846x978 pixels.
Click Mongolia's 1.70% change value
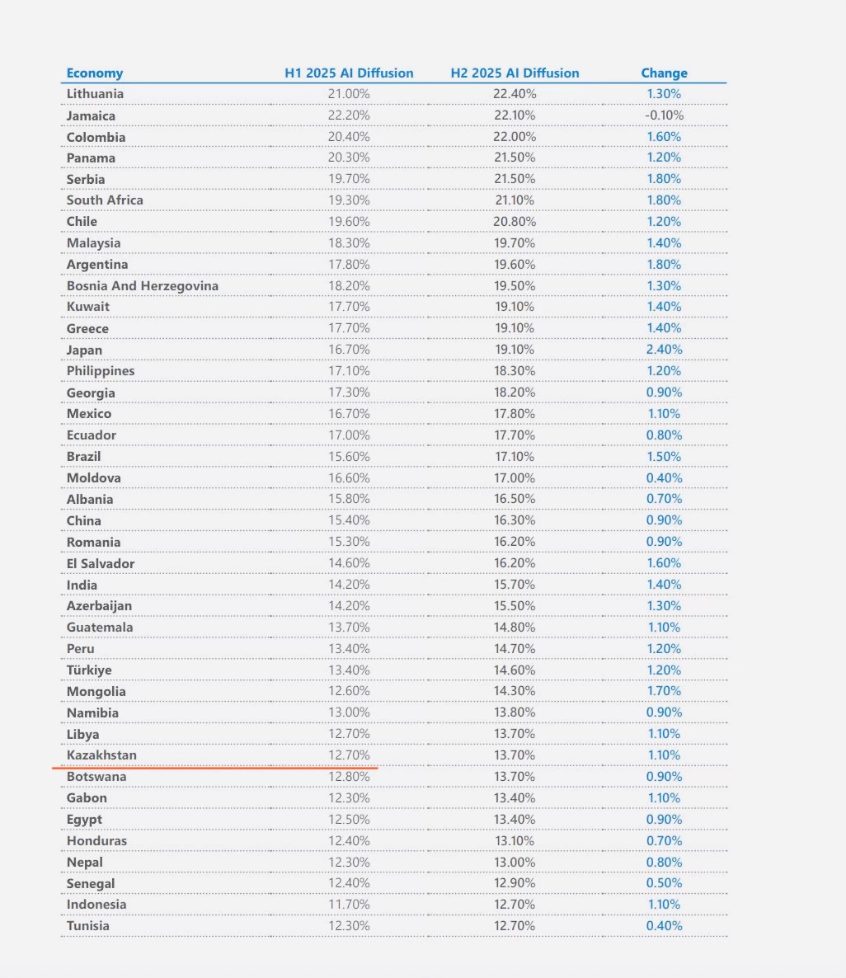coord(664,691)
